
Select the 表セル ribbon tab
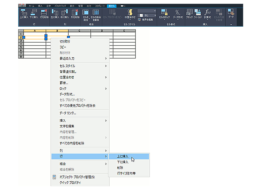[x=112, y=6]
